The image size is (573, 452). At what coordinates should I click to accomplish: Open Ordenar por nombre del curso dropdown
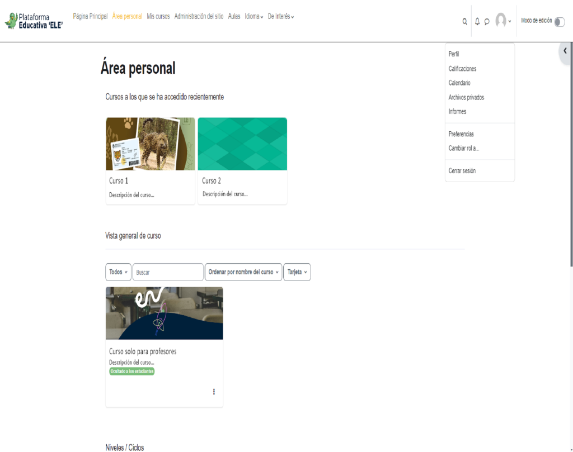click(243, 272)
